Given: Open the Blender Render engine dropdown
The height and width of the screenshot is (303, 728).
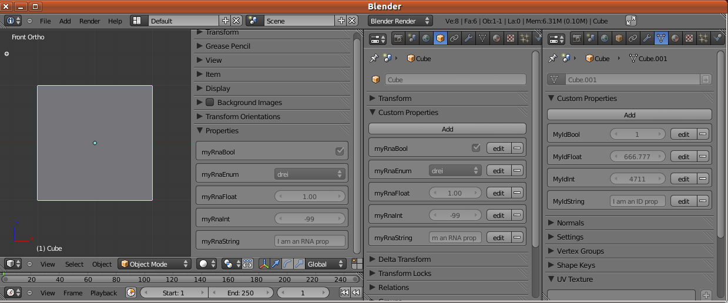Looking at the screenshot, I should tap(400, 21).
